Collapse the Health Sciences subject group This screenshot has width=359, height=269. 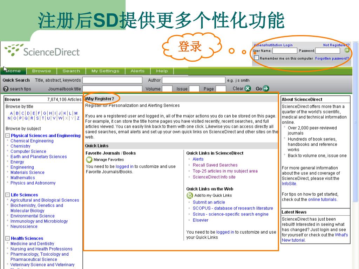[7, 238]
